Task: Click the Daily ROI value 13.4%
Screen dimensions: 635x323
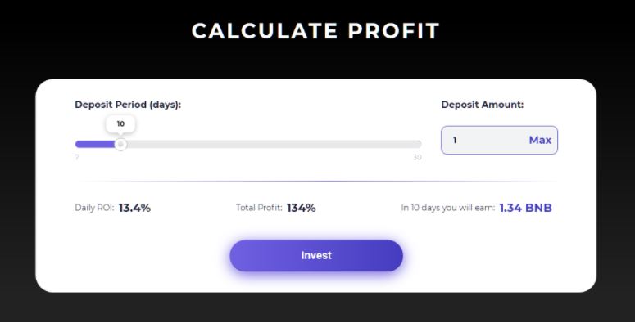Action: (134, 208)
